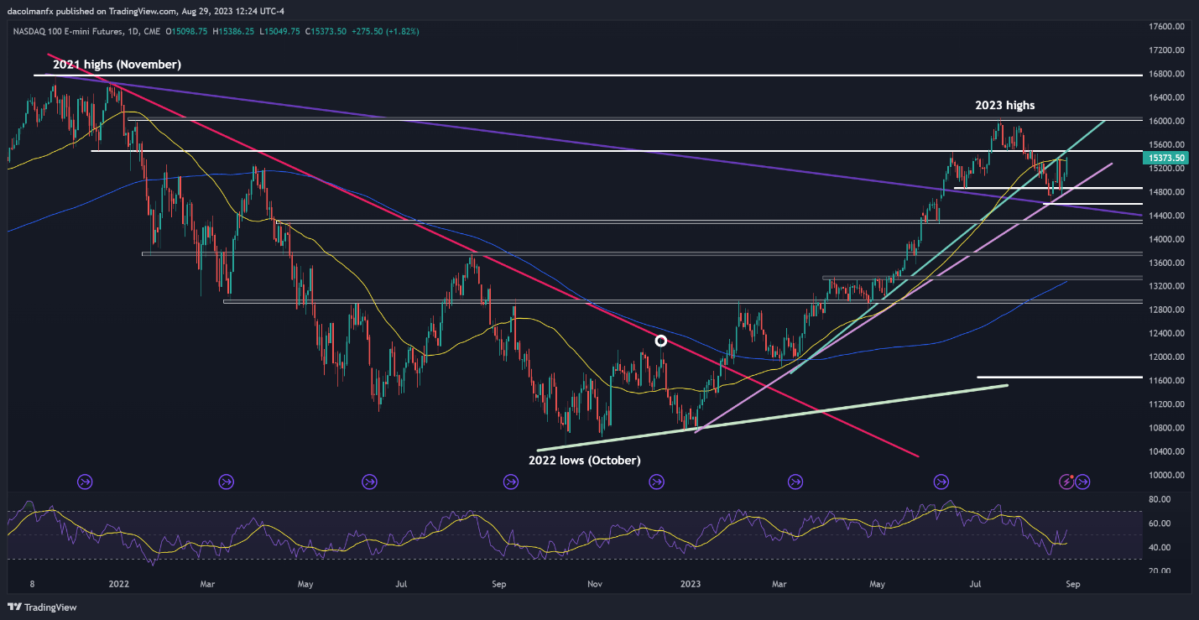Open the rollover event icon above Mar 2023

(x=796, y=482)
